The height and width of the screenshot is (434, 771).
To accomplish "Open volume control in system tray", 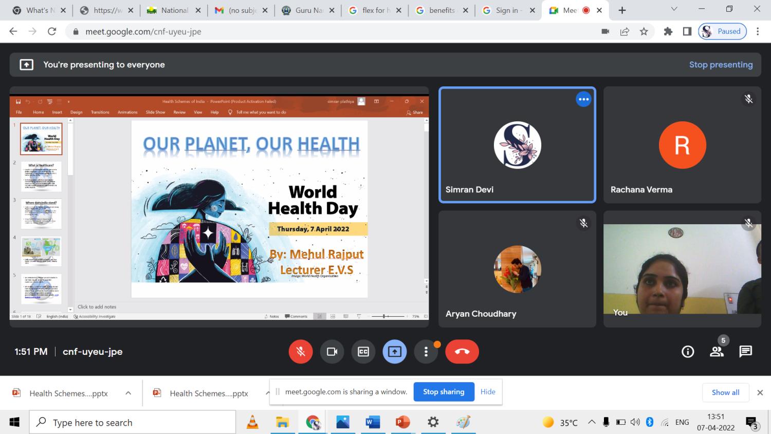I will (x=635, y=422).
